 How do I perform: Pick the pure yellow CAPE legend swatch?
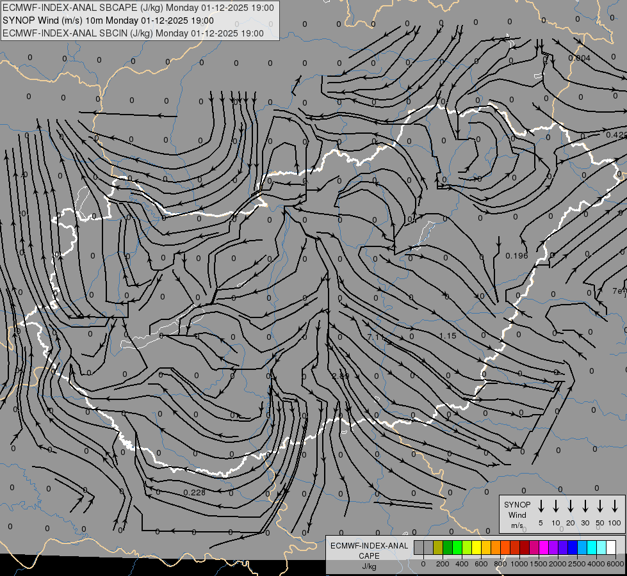tap(476, 547)
